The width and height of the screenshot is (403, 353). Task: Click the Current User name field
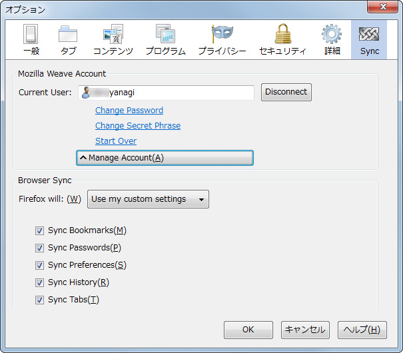point(166,93)
